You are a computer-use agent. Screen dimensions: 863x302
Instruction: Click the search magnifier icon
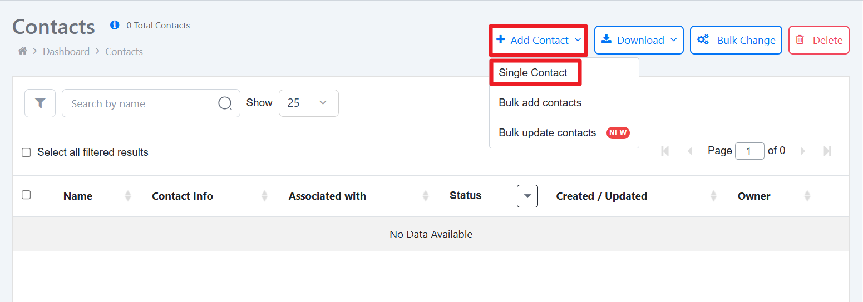(x=225, y=103)
